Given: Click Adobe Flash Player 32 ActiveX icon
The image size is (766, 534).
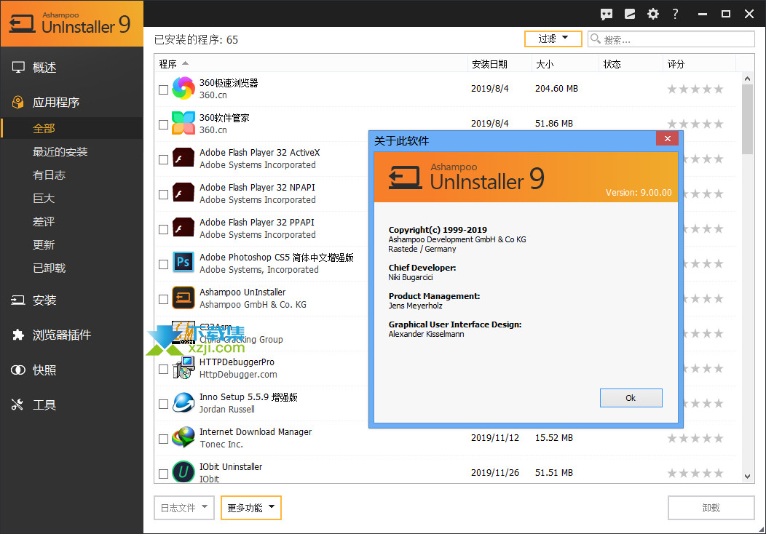Looking at the screenshot, I should click(183, 158).
